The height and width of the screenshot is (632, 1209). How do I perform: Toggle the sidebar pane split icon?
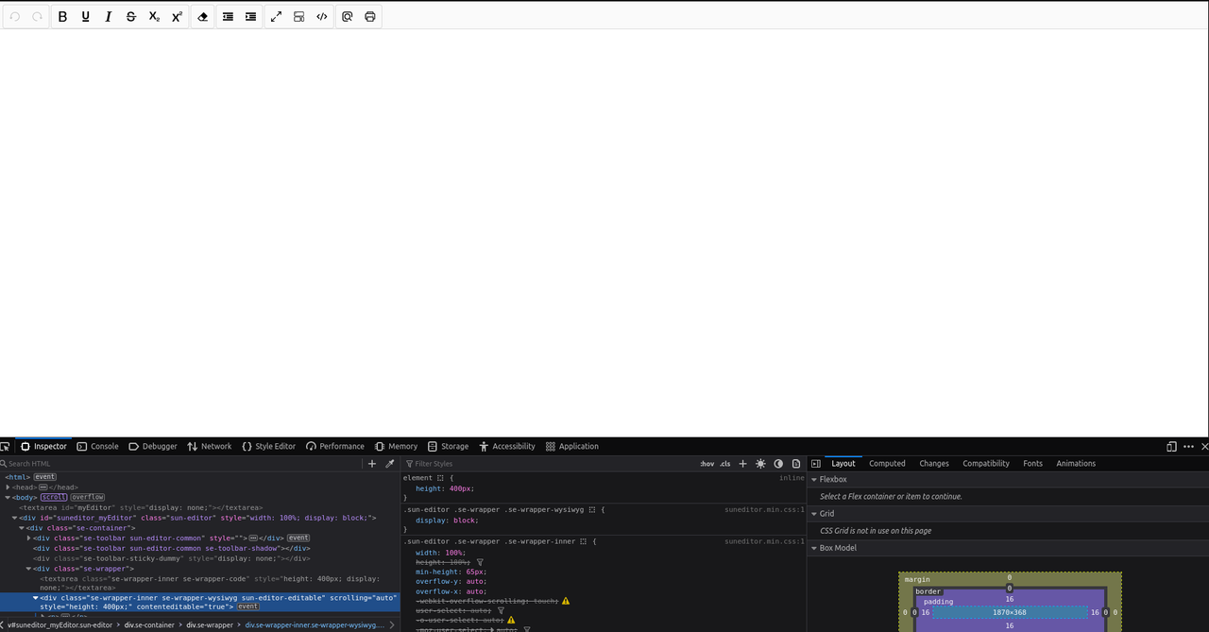pos(816,464)
